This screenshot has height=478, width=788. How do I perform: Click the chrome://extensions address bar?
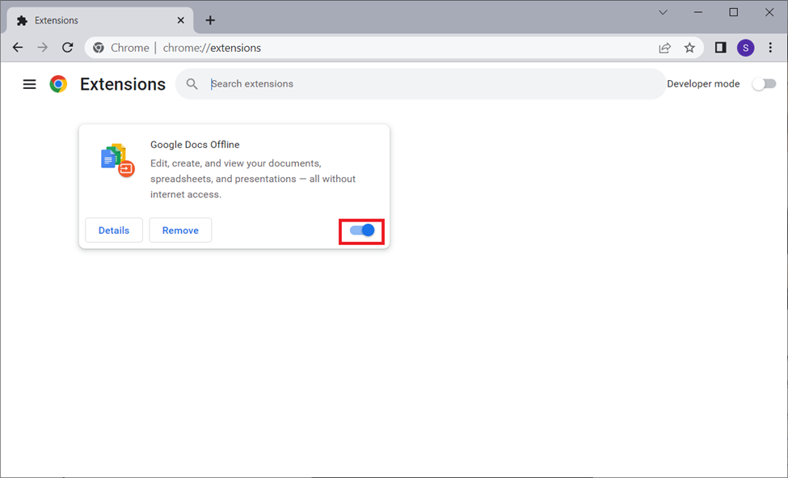click(394, 48)
